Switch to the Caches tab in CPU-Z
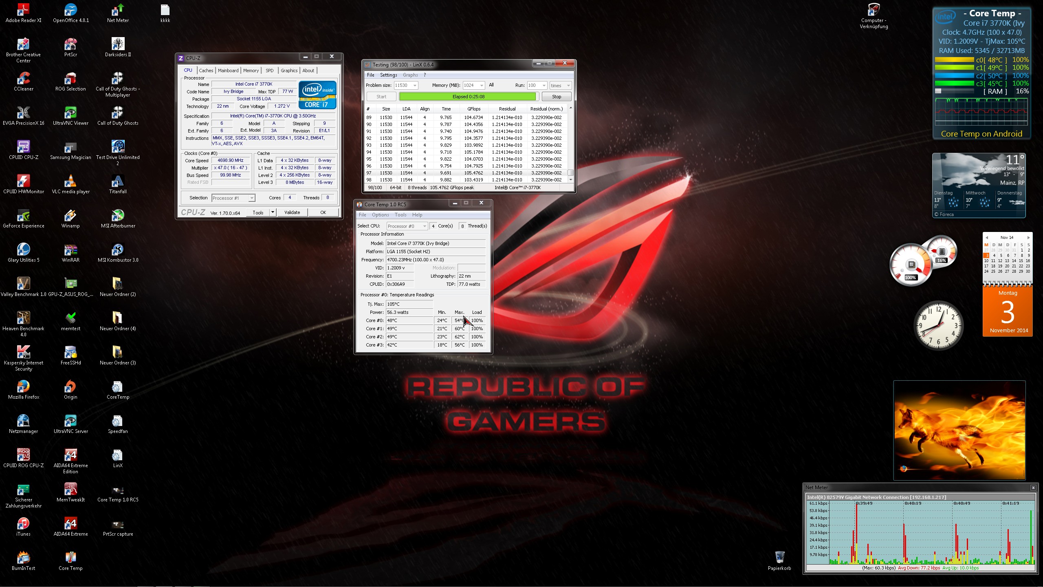 coord(206,71)
